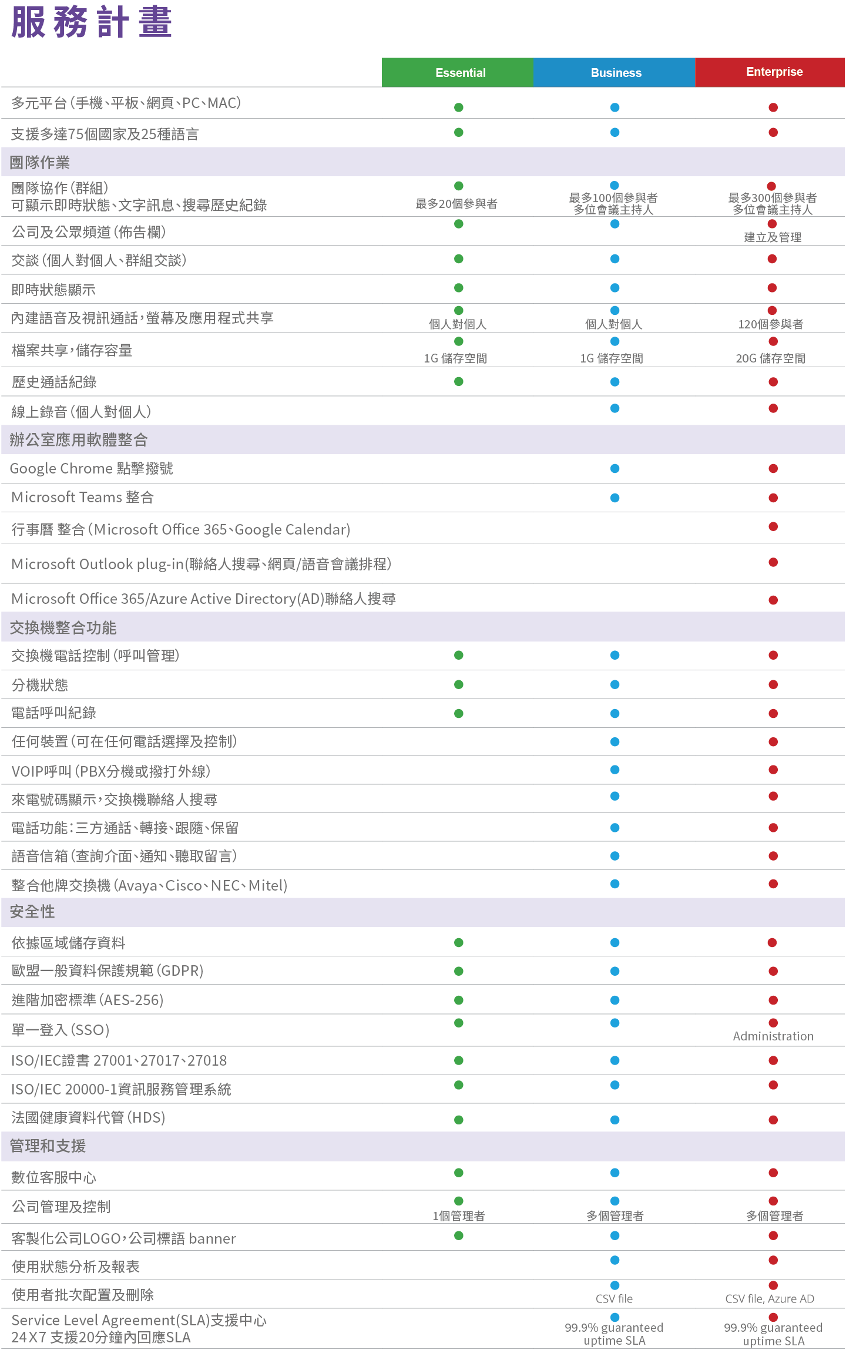The height and width of the screenshot is (1350, 846).
Task: Click the 服務計畫 page title
Action: pos(92,22)
